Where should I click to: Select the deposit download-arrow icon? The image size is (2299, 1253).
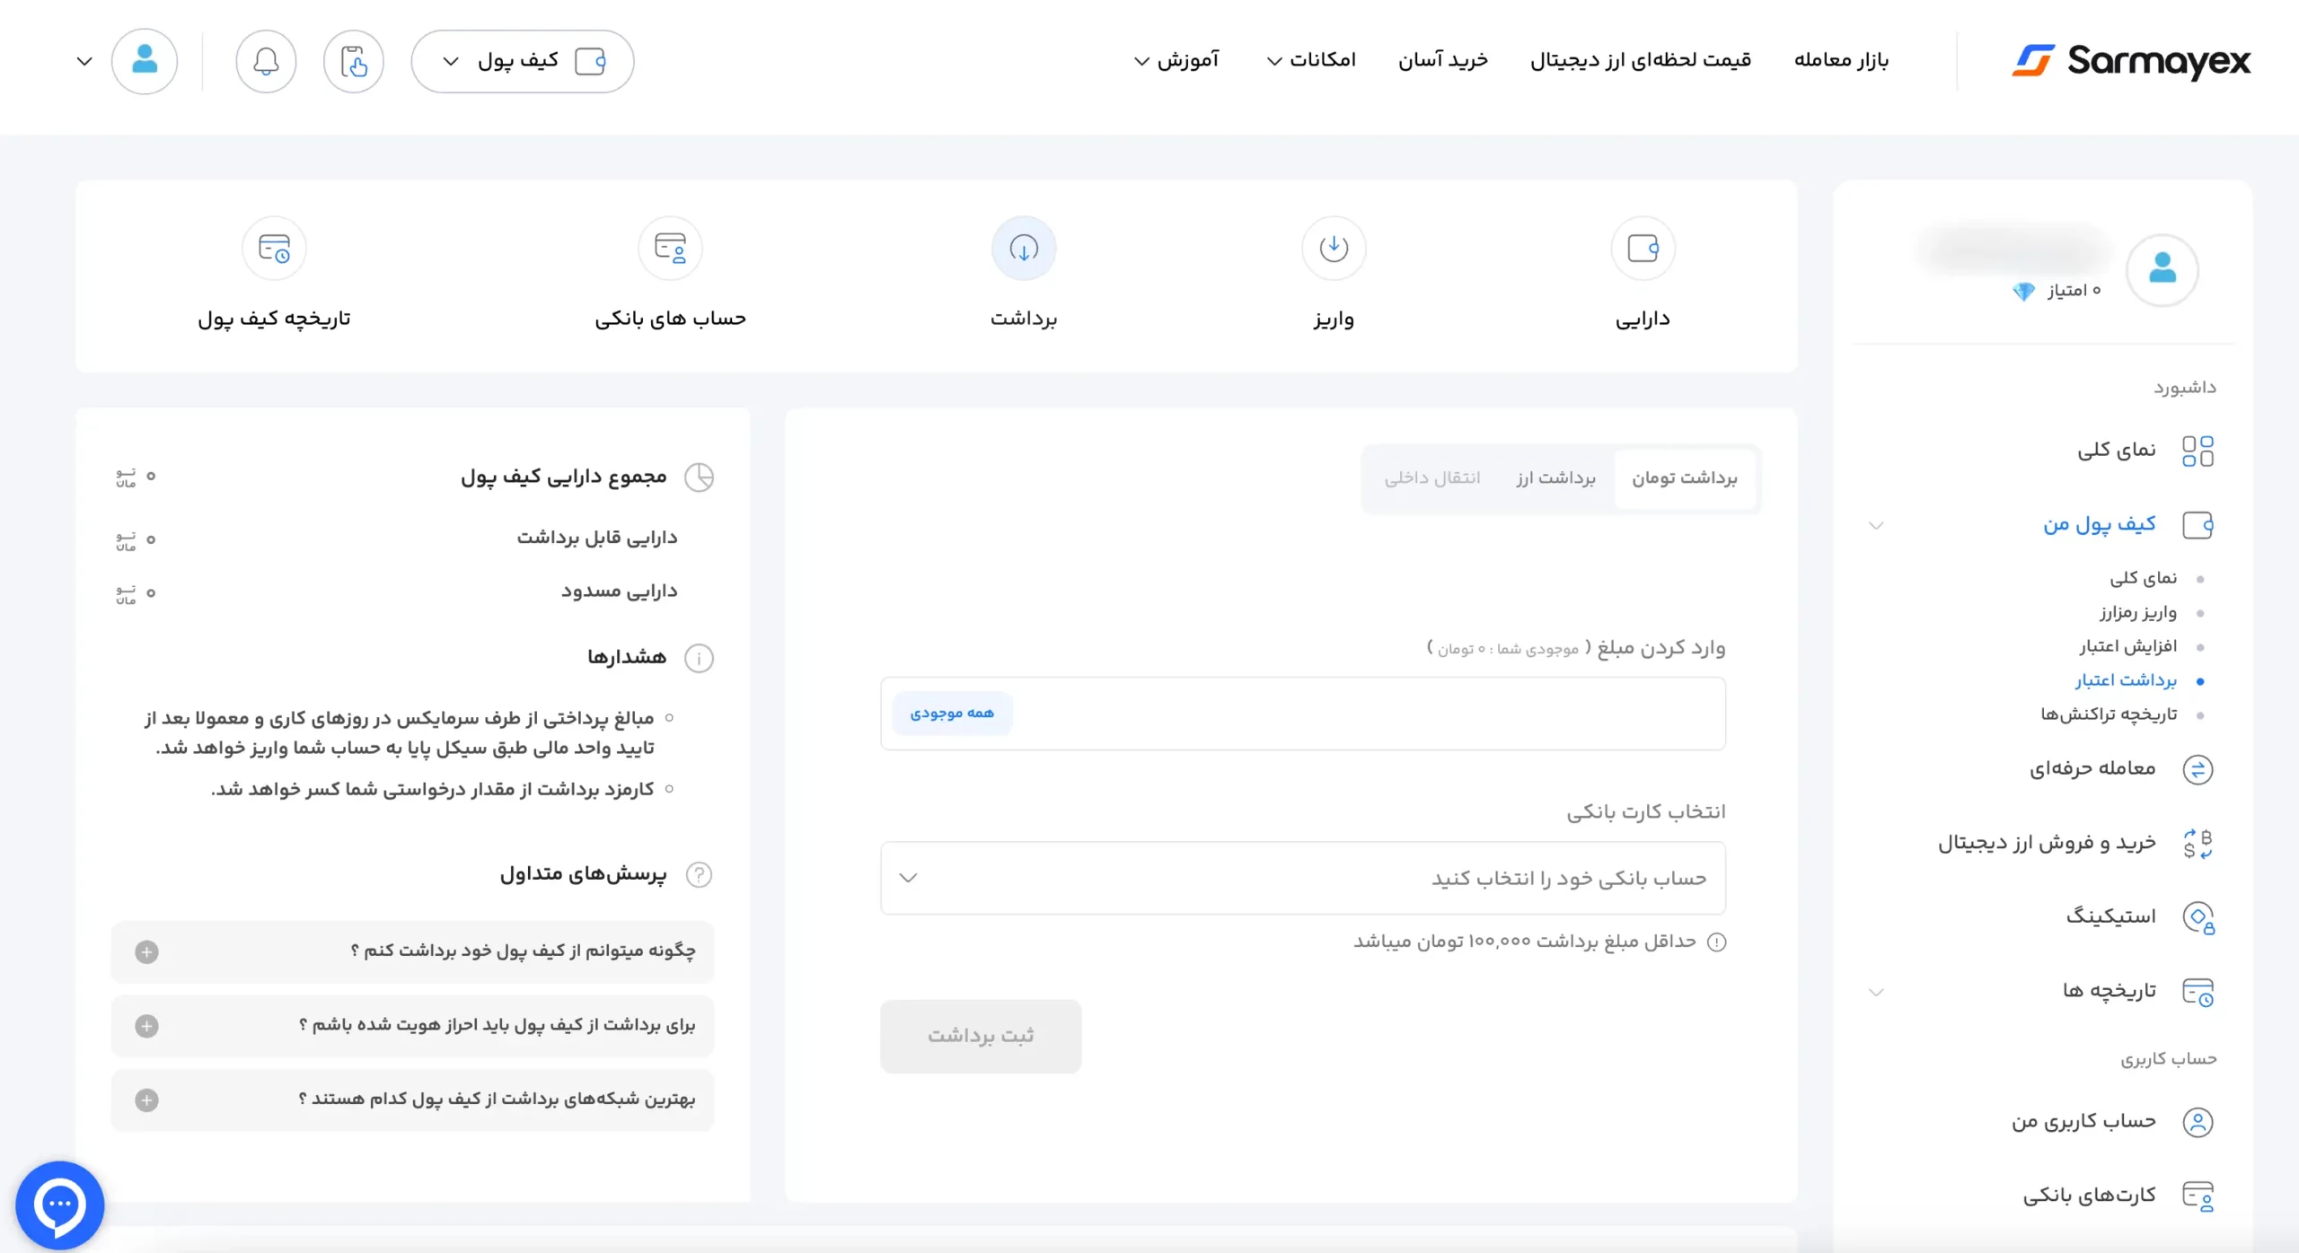[x=1334, y=248]
